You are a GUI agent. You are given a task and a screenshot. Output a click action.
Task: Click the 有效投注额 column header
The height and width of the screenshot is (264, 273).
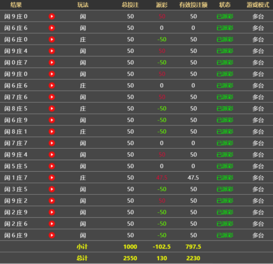tap(193, 5)
